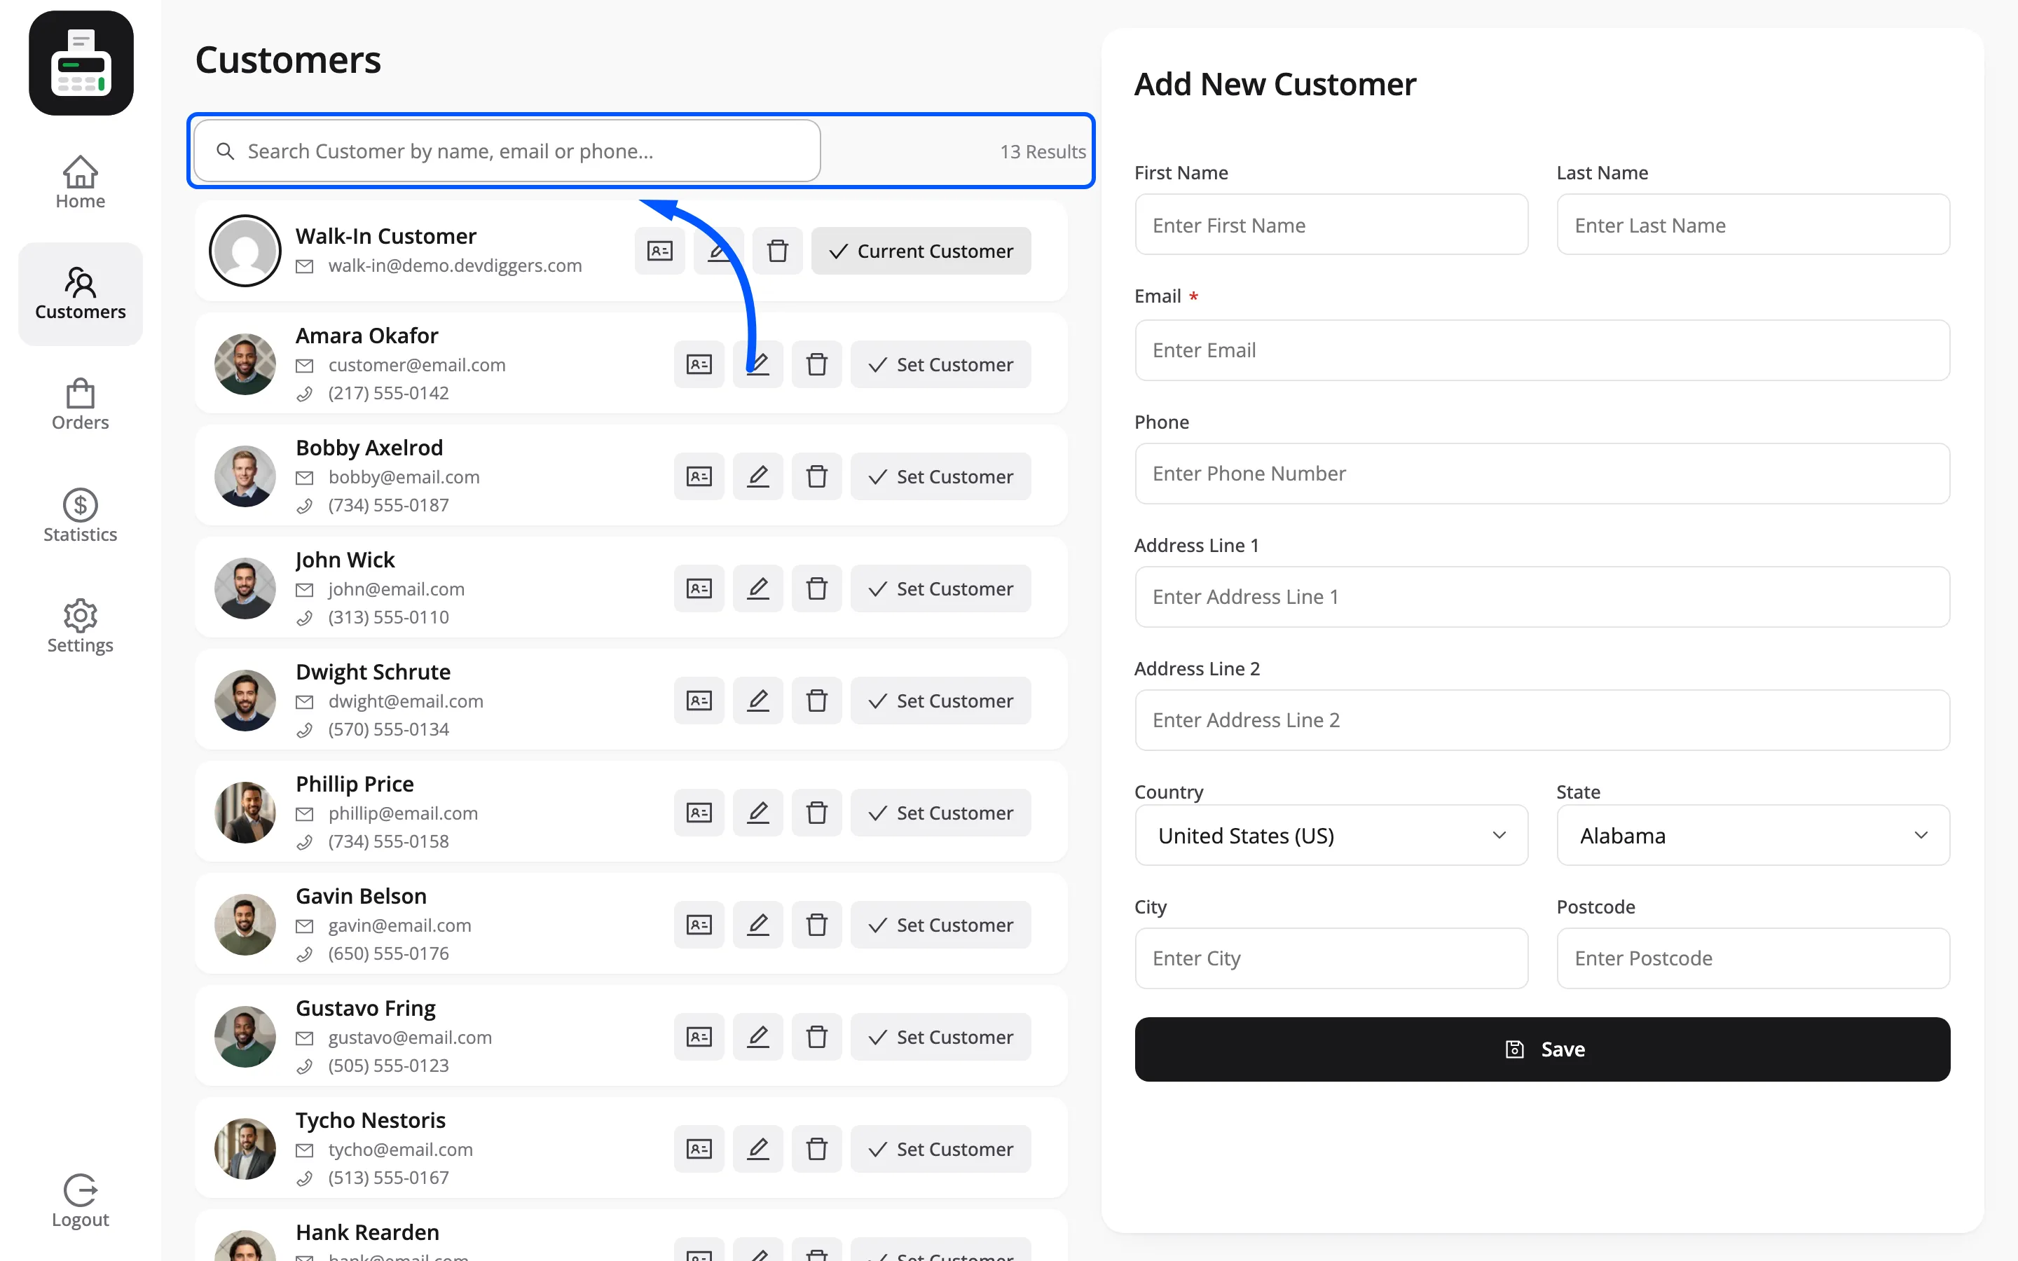Save the new customer form
Screen dimensions: 2018x1261
click(1542, 1049)
